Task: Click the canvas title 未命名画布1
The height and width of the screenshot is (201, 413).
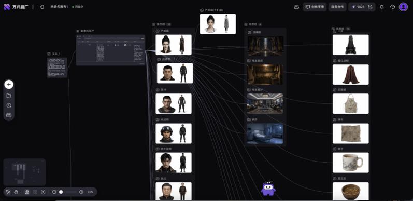Action: (x=59, y=7)
